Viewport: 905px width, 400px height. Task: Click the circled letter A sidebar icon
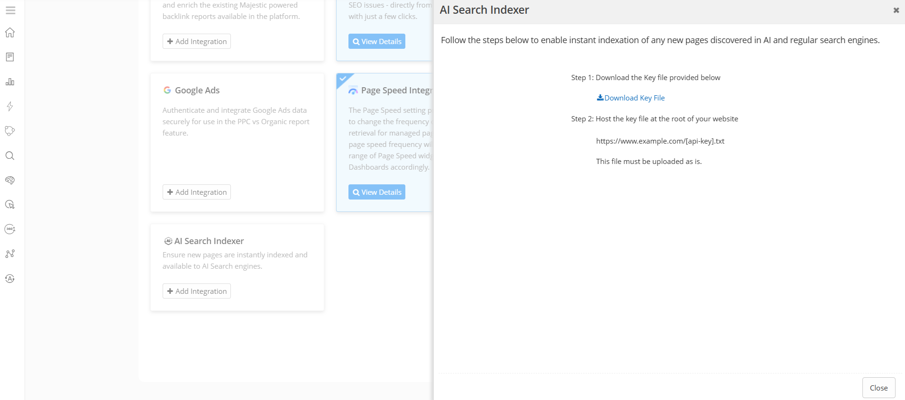[x=10, y=279]
